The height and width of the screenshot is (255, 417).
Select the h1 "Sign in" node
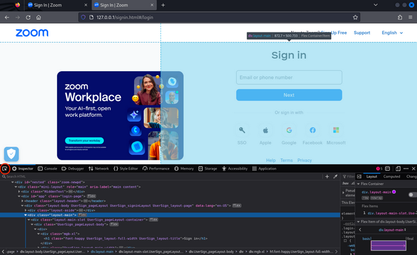tap(126, 238)
